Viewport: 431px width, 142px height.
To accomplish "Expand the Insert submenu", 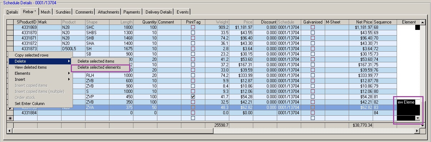I will click(40, 79).
